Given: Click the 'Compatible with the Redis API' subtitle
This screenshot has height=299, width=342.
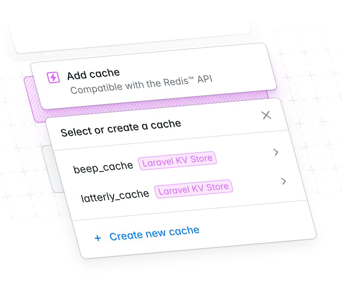Looking at the screenshot, I should click(141, 85).
